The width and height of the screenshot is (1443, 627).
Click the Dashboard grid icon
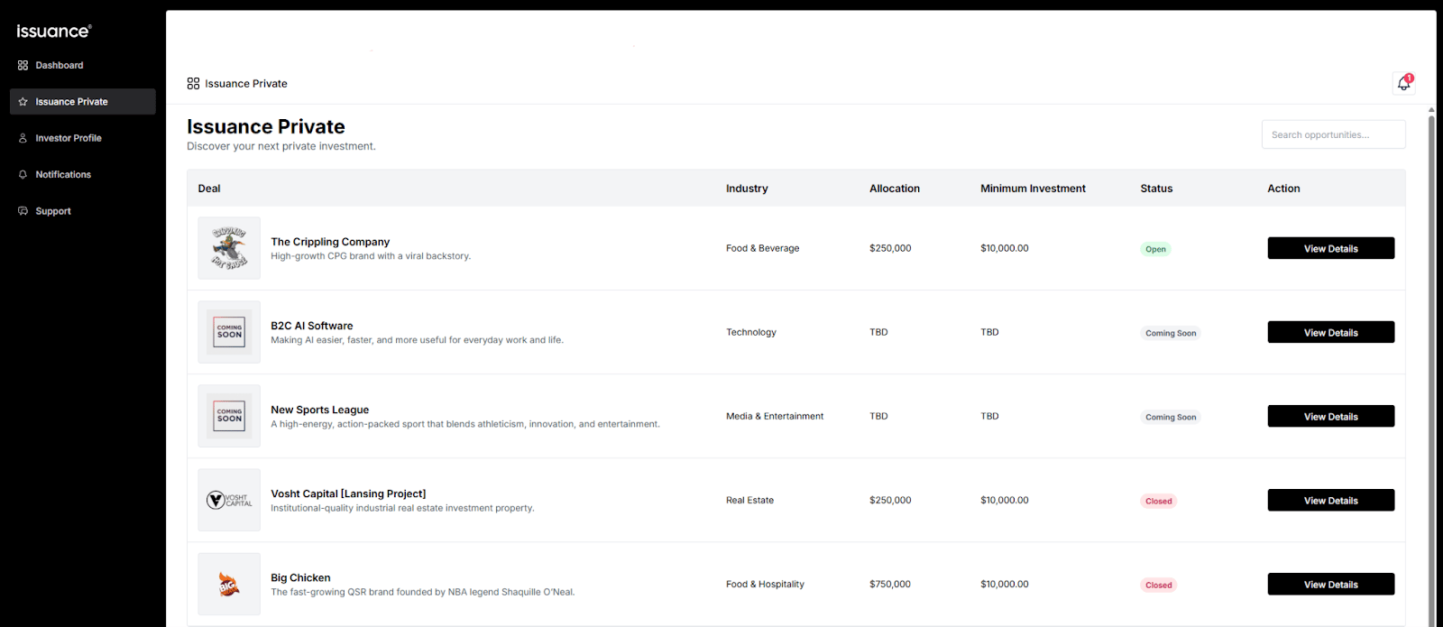click(23, 65)
